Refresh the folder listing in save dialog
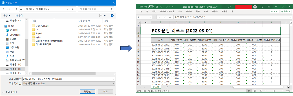This screenshot has width=293, height=96. (x=73, y=9)
